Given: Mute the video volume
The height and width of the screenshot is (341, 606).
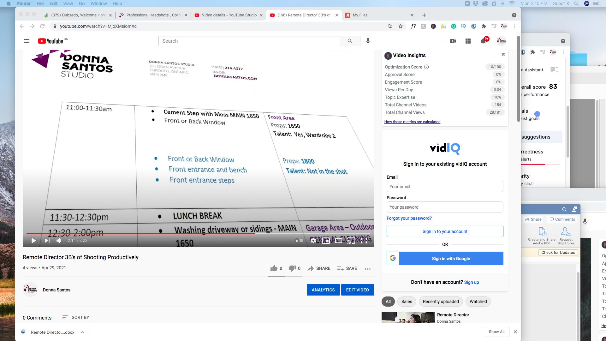Looking at the screenshot, I should click(x=59, y=241).
